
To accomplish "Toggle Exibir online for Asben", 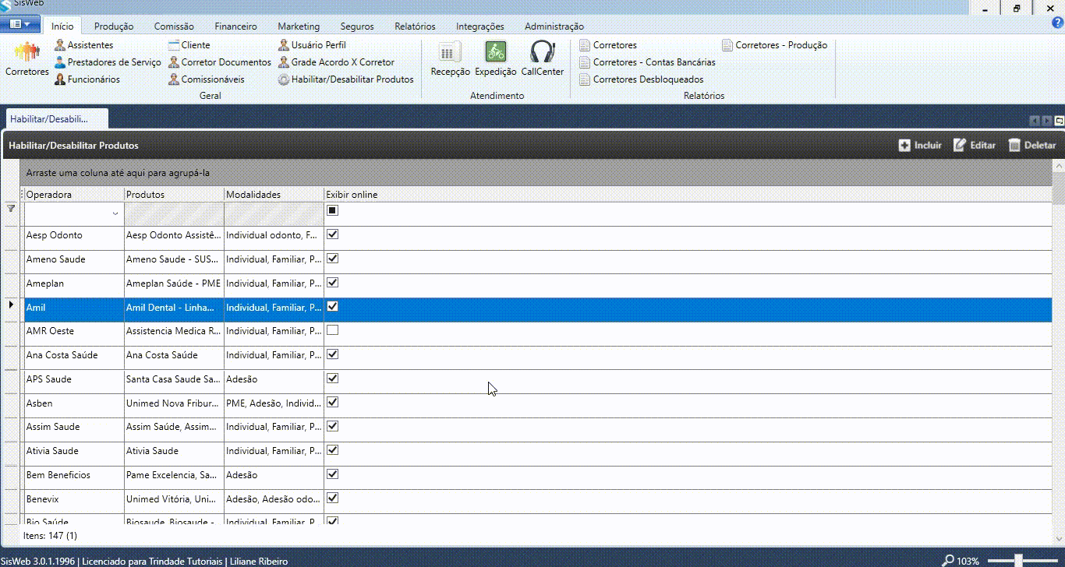I will 333,403.
